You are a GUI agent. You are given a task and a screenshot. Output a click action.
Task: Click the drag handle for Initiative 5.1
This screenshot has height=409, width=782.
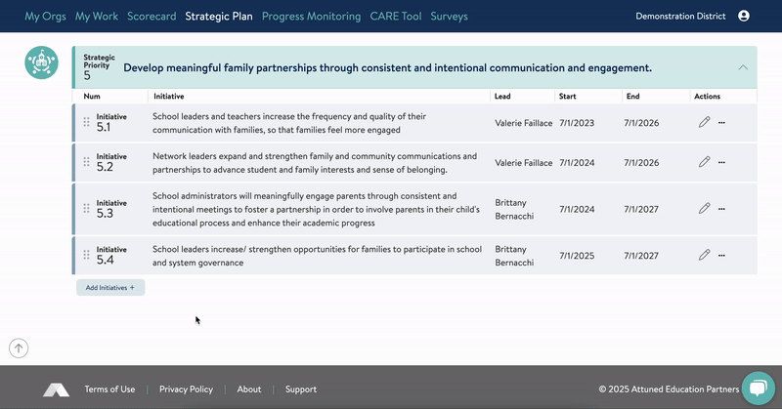[x=86, y=122]
